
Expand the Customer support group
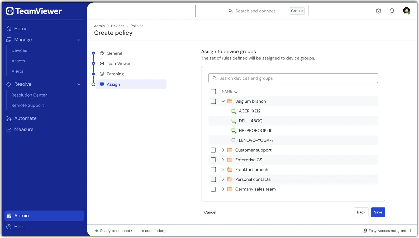(x=223, y=150)
